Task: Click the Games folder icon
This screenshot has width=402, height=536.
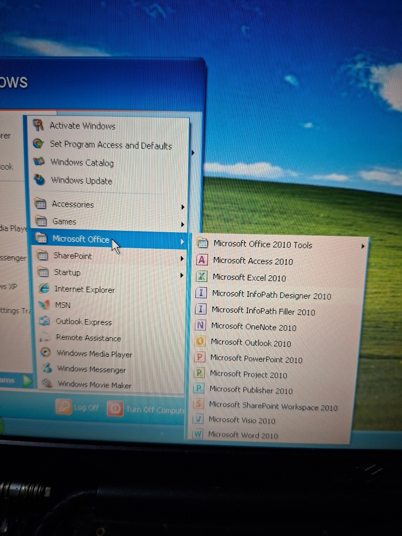Action: point(41,221)
